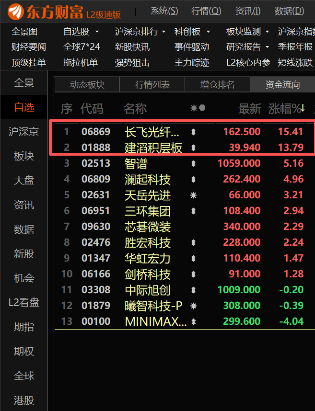315x411 pixels.
Task: Click the marker icon on MINIMAX row
Action: tap(194, 321)
